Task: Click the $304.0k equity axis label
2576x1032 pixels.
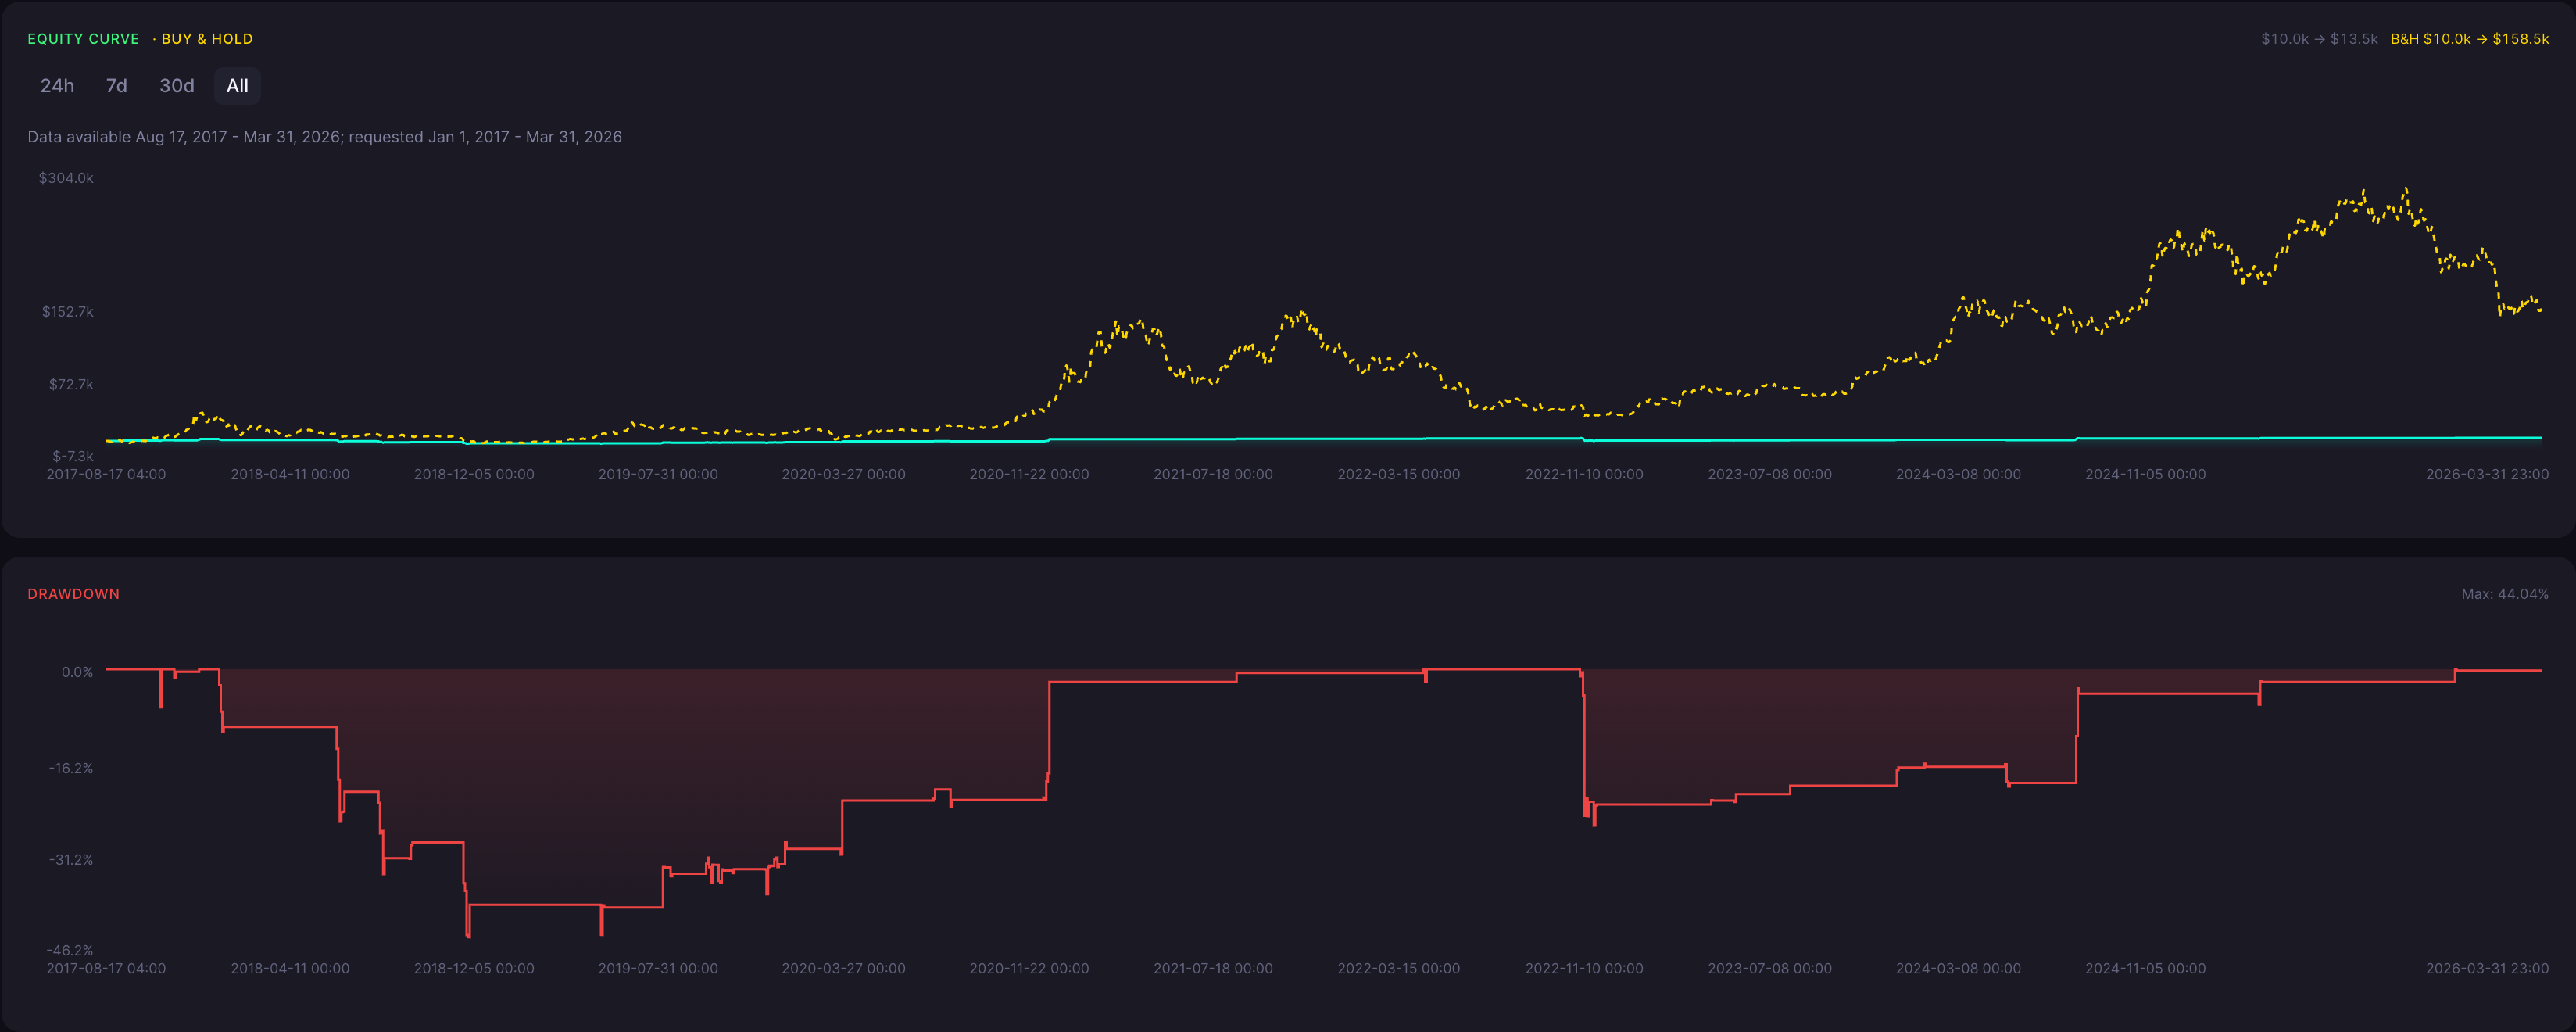Action: click(66, 178)
